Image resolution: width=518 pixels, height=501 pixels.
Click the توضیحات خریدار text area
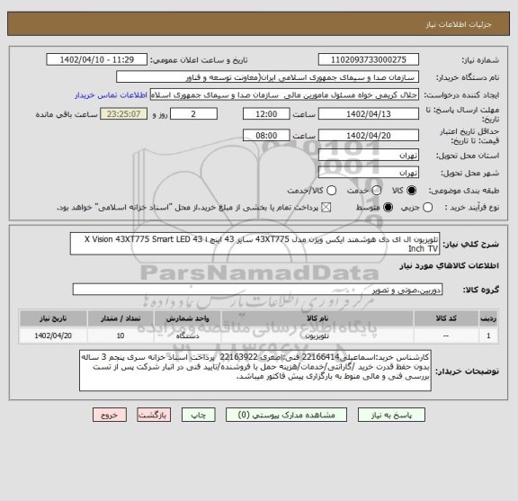(255, 371)
